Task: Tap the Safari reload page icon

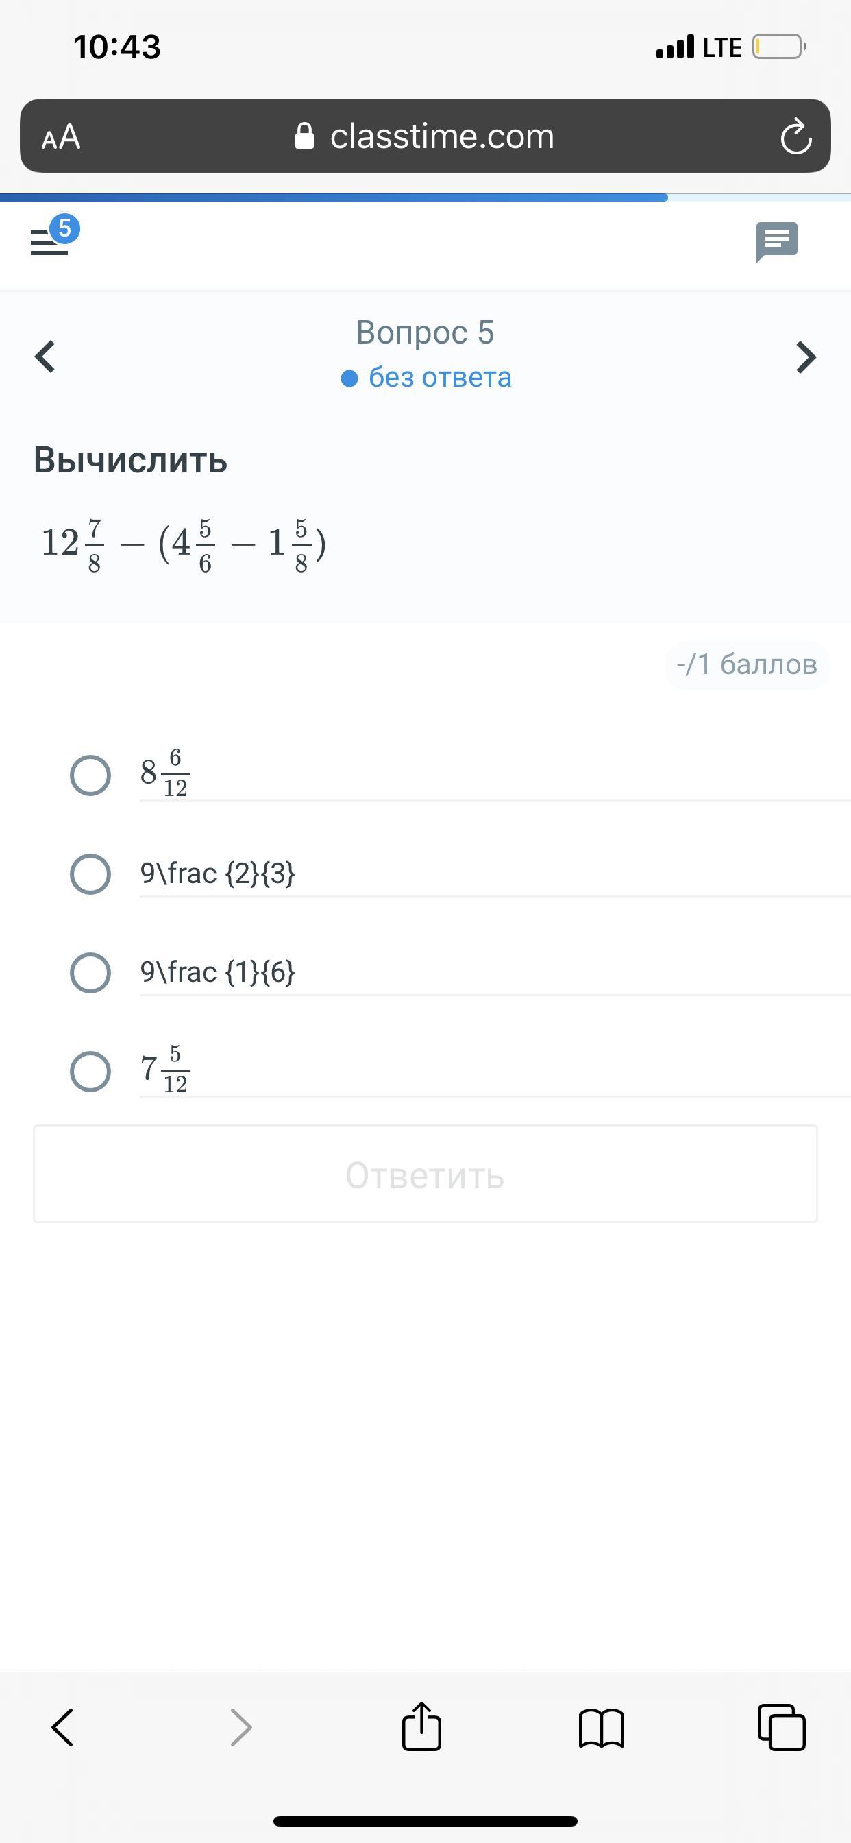Action: click(796, 136)
